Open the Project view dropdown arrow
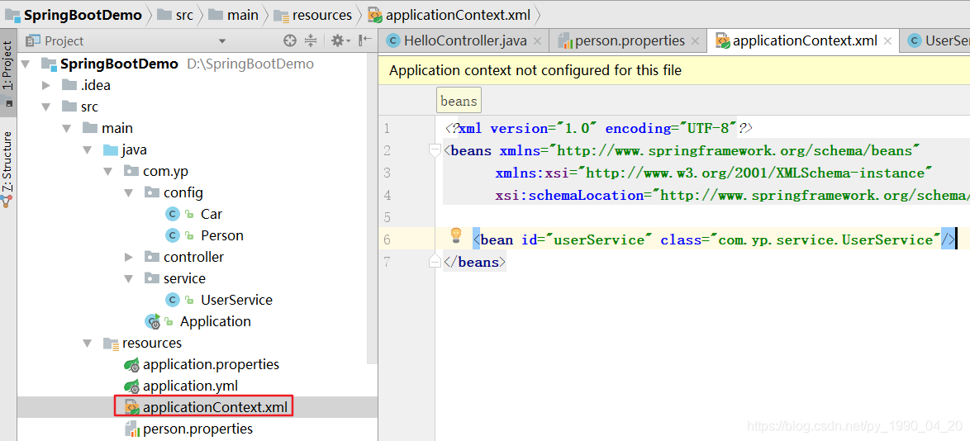970x441 pixels. pos(222,41)
